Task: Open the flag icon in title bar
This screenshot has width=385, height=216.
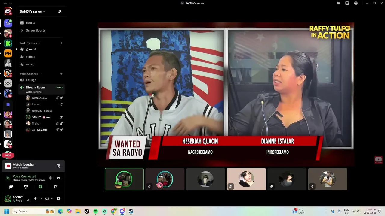Action: pyautogui.click(x=338, y=3)
